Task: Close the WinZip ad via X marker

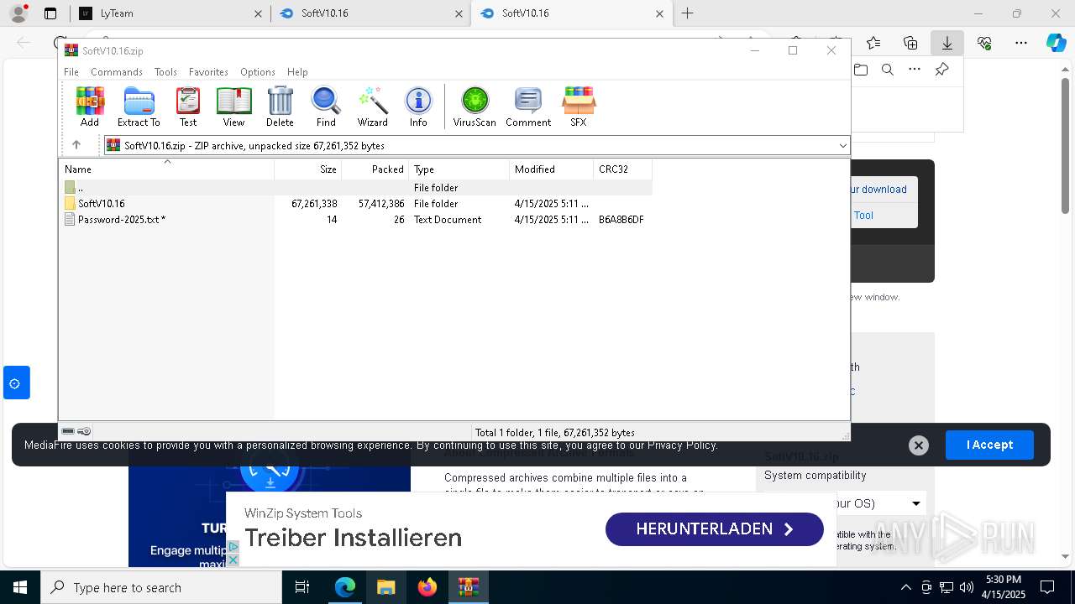Action: tap(233, 560)
